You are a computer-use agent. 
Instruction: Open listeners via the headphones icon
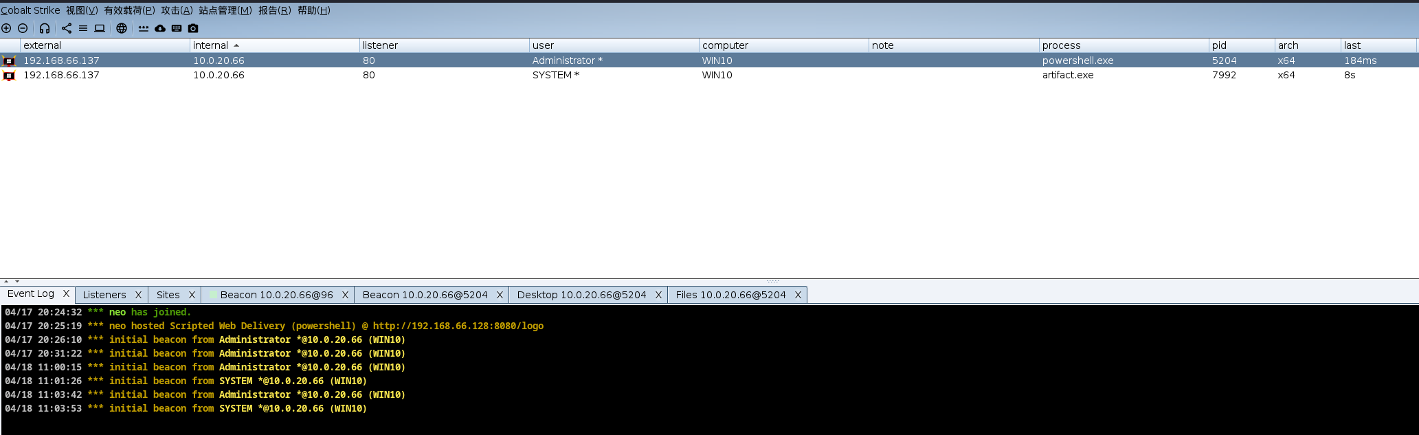45,28
